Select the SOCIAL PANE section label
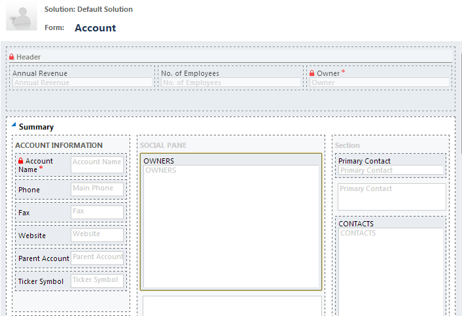Viewport: 462px width, 316px height. coord(163,145)
